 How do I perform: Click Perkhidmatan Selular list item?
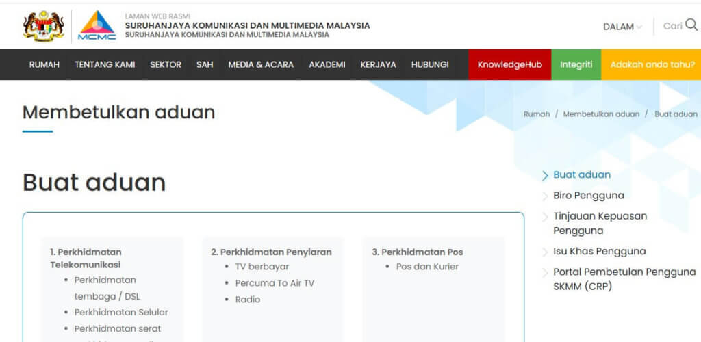[121, 313]
